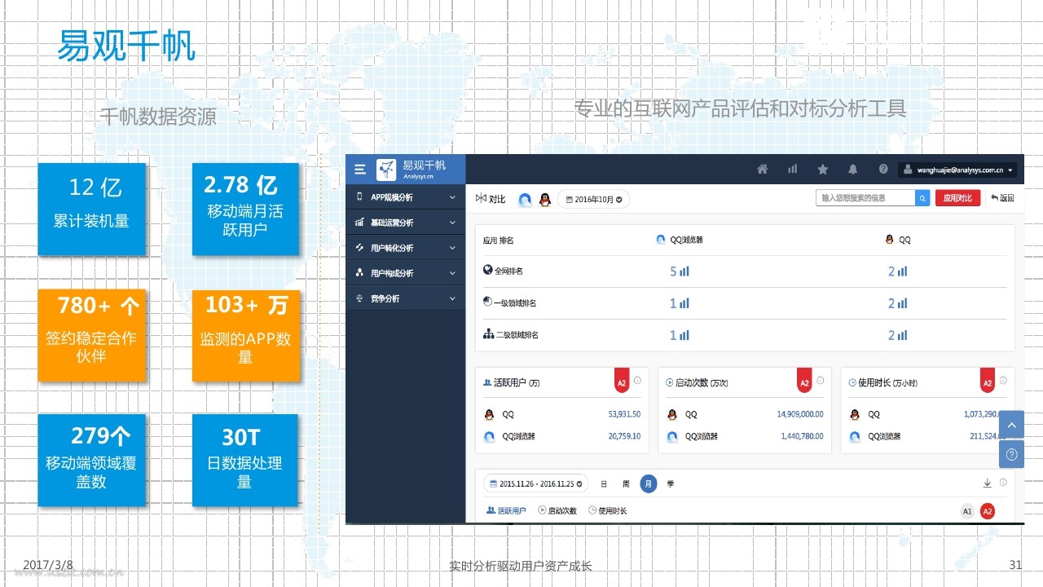Viewport: 1043px width, 587px height.
Task: Click the 返回 back link
Action: coord(1003,198)
